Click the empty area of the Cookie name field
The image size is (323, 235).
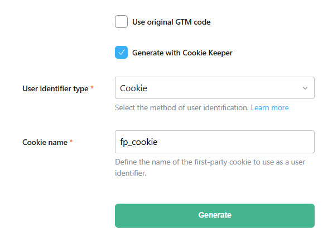[235, 142]
